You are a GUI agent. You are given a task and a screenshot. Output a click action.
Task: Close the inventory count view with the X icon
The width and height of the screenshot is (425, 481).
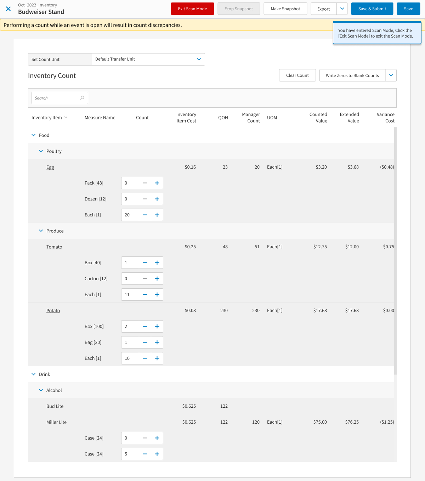tap(8, 9)
